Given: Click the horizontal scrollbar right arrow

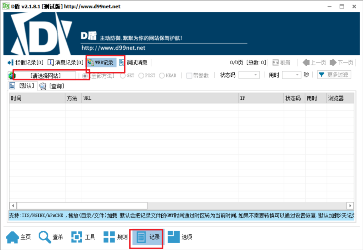Looking at the screenshot, I should point(350,206).
